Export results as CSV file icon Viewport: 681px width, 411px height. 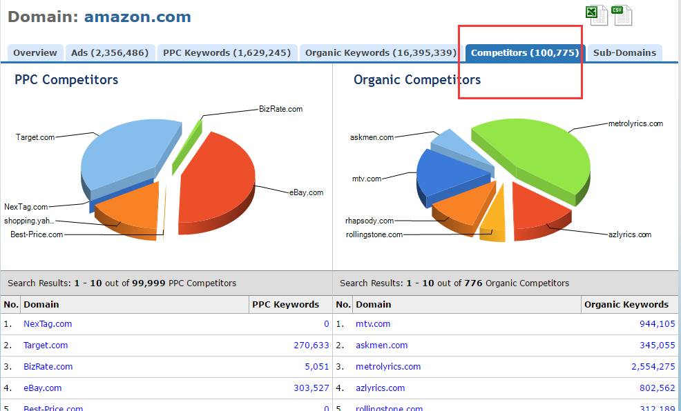click(622, 15)
